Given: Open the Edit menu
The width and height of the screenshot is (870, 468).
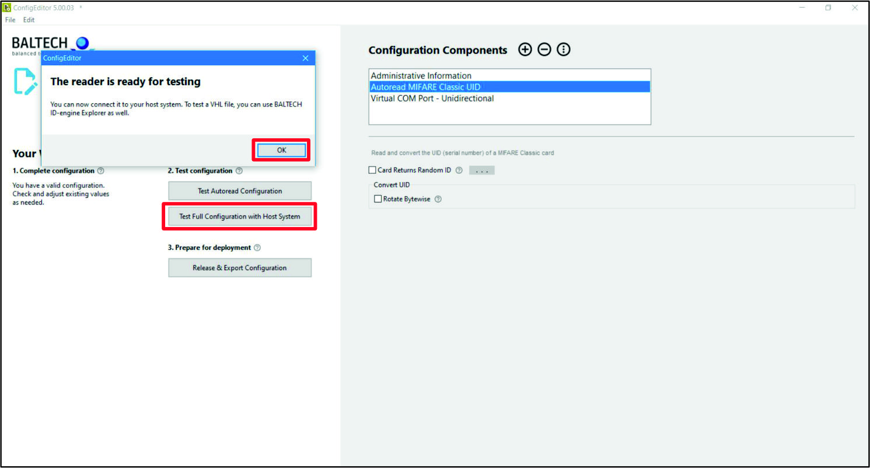Looking at the screenshot, I should click(29, 20).
